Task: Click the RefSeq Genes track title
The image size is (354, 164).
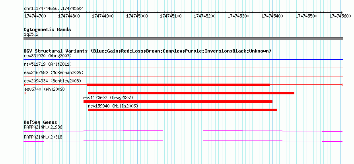Action: point(40,123)
